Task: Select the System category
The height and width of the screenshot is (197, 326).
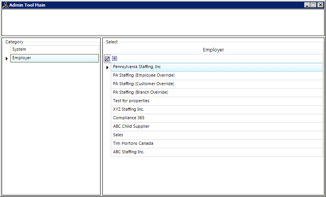Action: 55,50
